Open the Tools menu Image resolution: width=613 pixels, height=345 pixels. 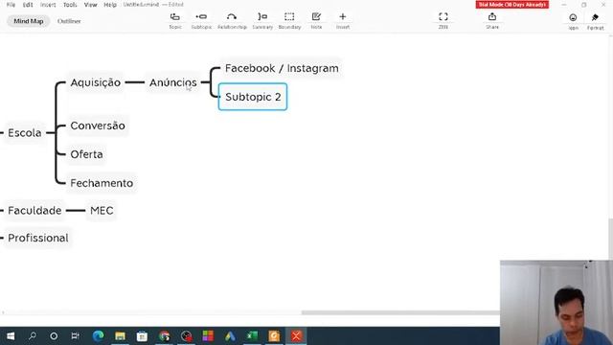coord(70,5)
